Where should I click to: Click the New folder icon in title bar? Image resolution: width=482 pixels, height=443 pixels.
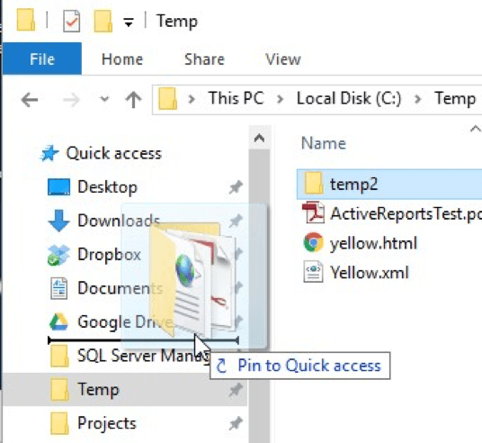(103, 21)
